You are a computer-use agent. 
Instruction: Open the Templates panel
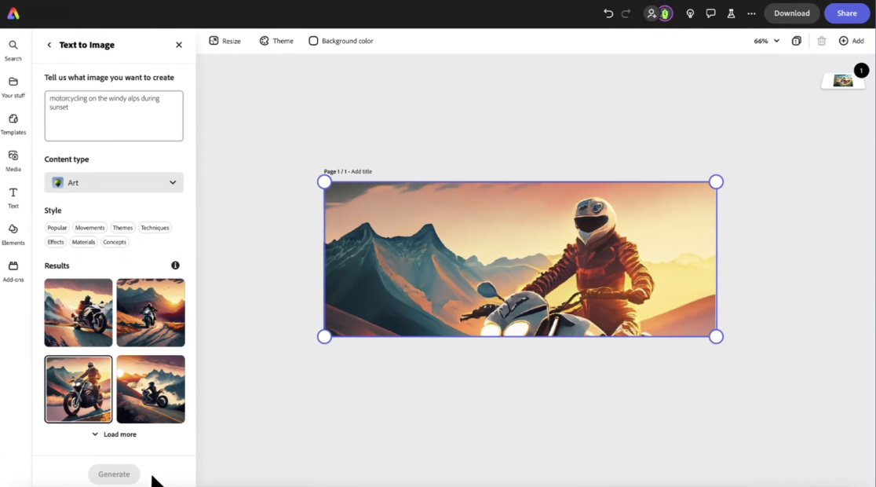pos(13,124)
